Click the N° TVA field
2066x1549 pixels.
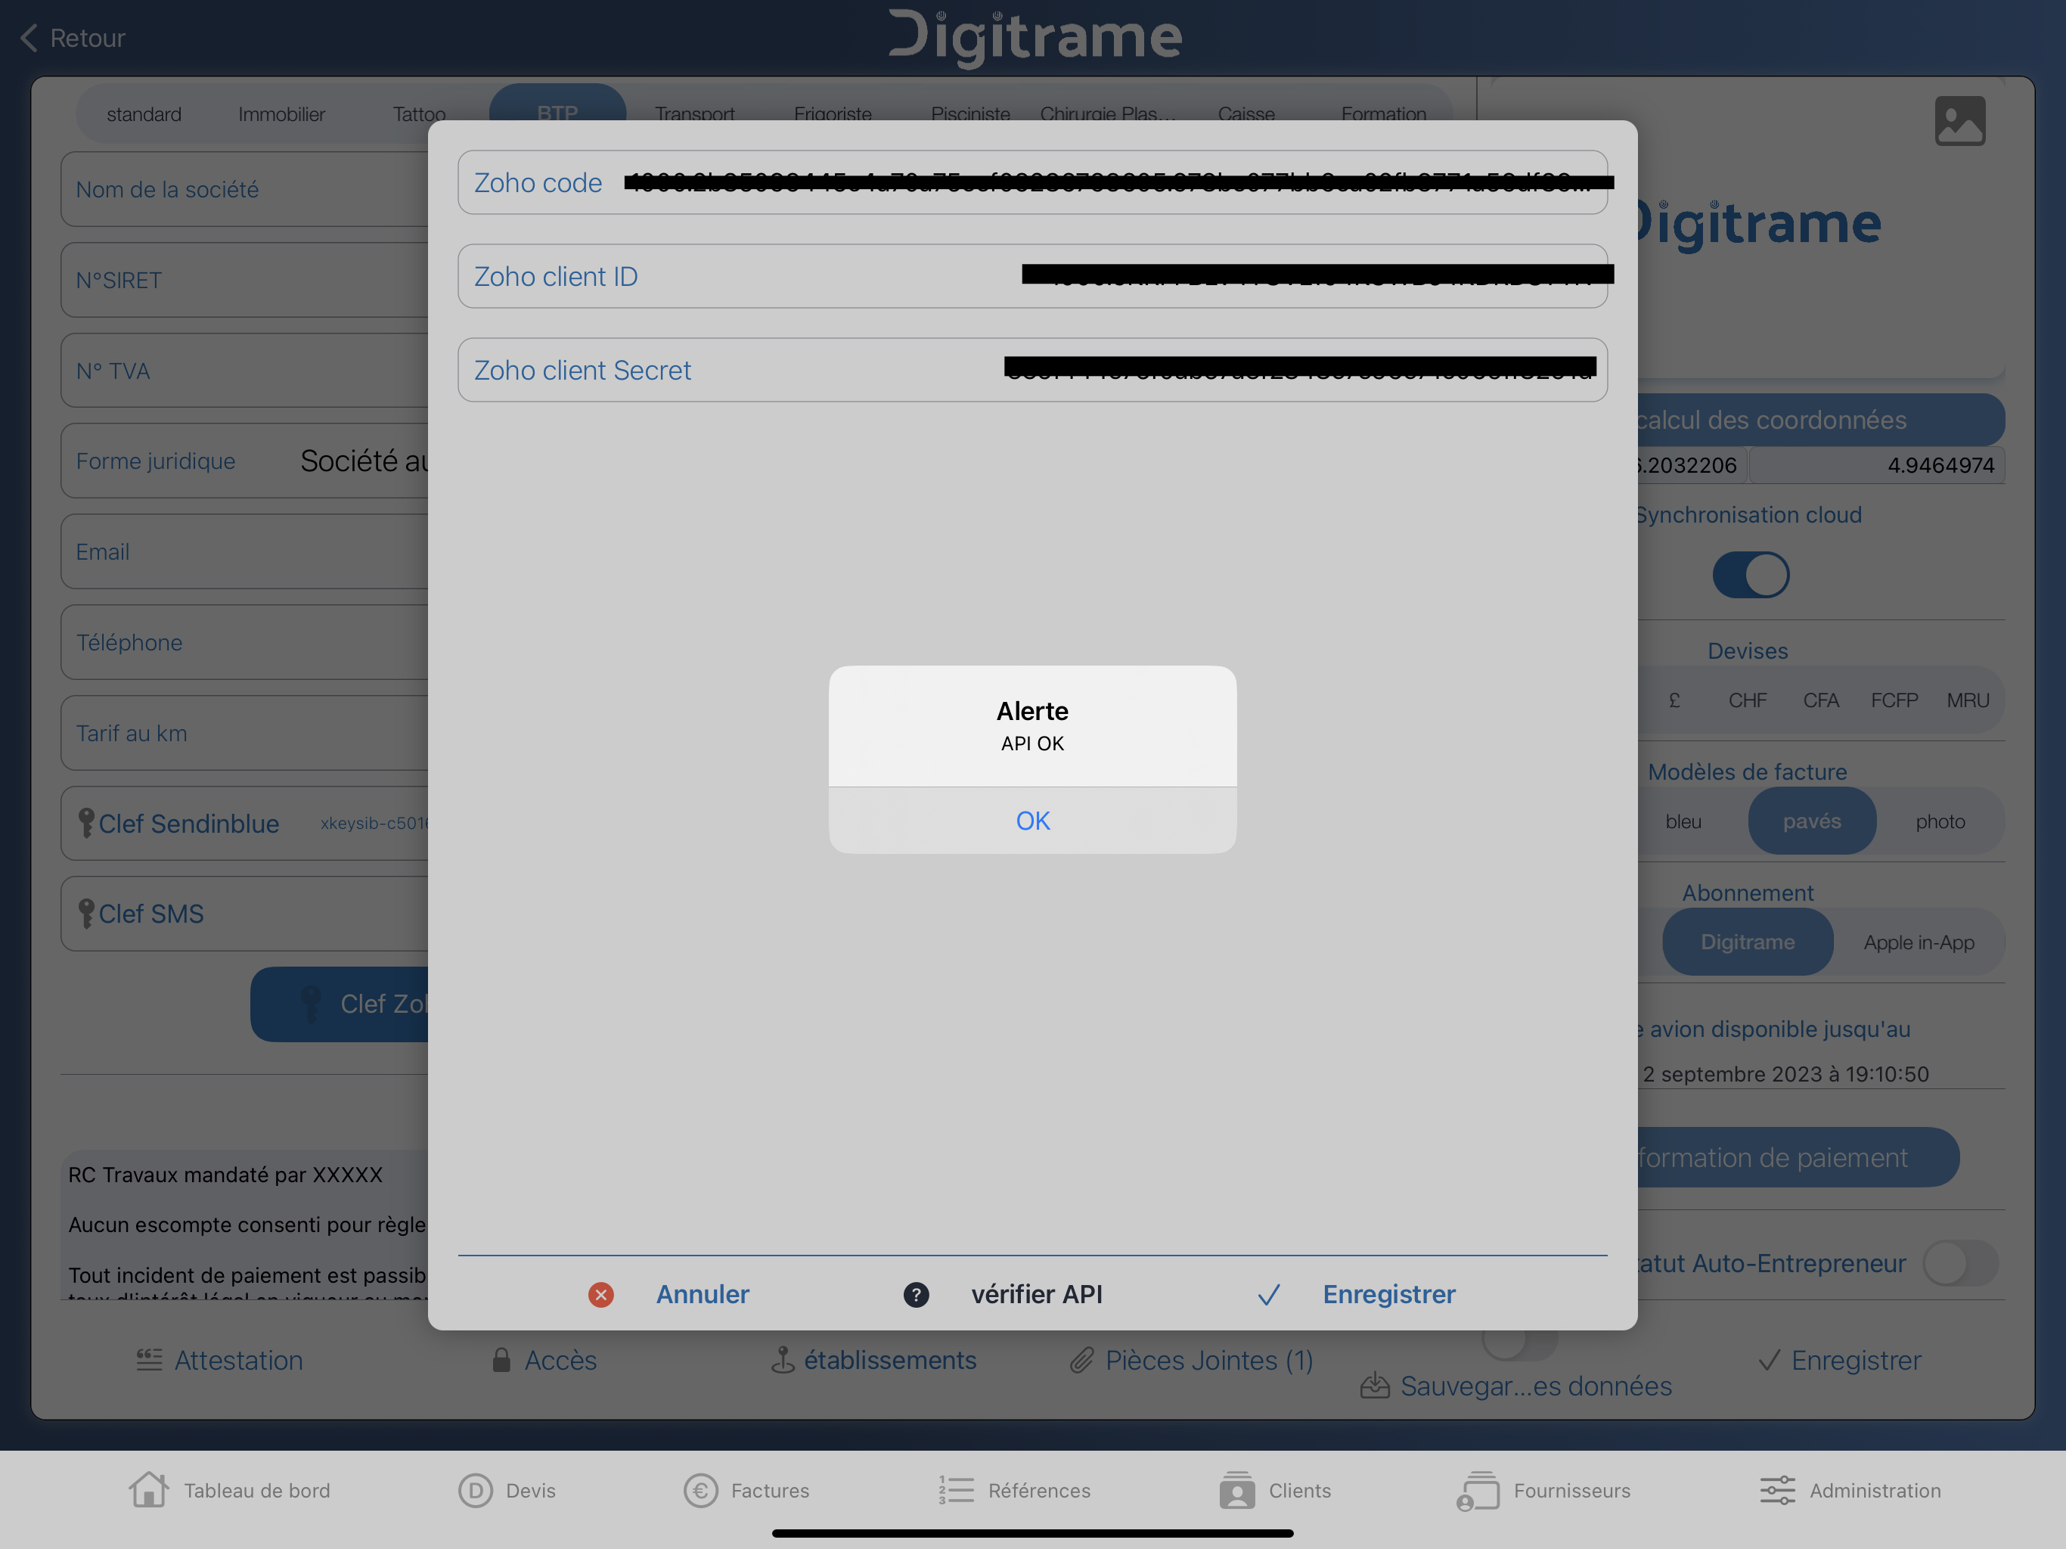pyautogui.click(x=245, y=370)
